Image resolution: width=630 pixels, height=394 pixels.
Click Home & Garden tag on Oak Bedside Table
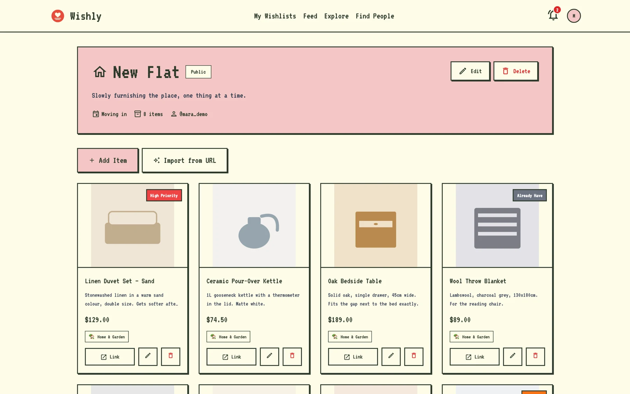coord(350,337)
